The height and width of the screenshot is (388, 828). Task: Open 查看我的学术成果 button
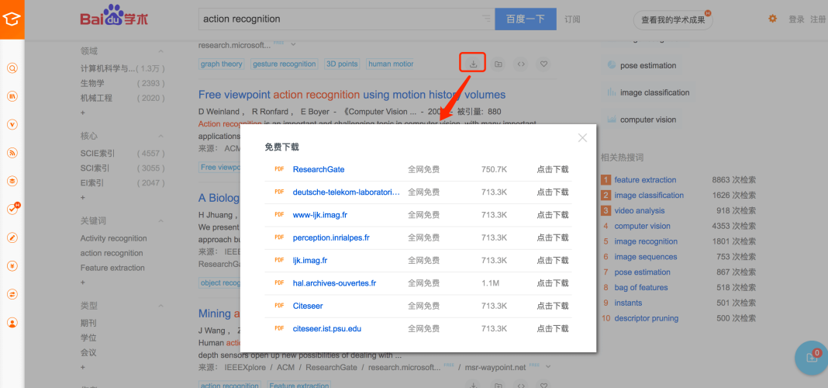pyautogui.click(x=673, y=19)
